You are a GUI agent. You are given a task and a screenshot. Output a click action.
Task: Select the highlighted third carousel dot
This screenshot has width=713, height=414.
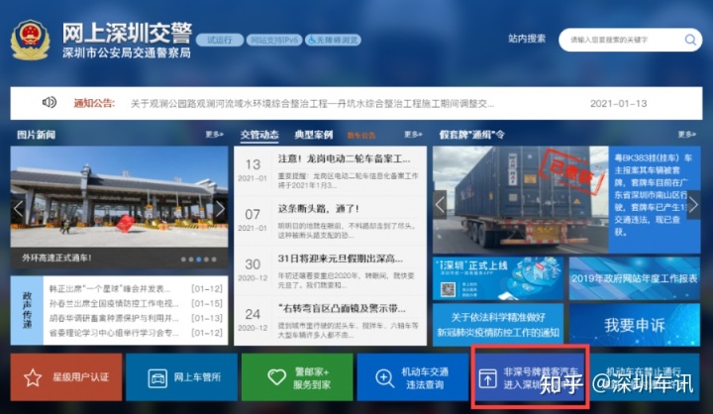click(199, 259)
